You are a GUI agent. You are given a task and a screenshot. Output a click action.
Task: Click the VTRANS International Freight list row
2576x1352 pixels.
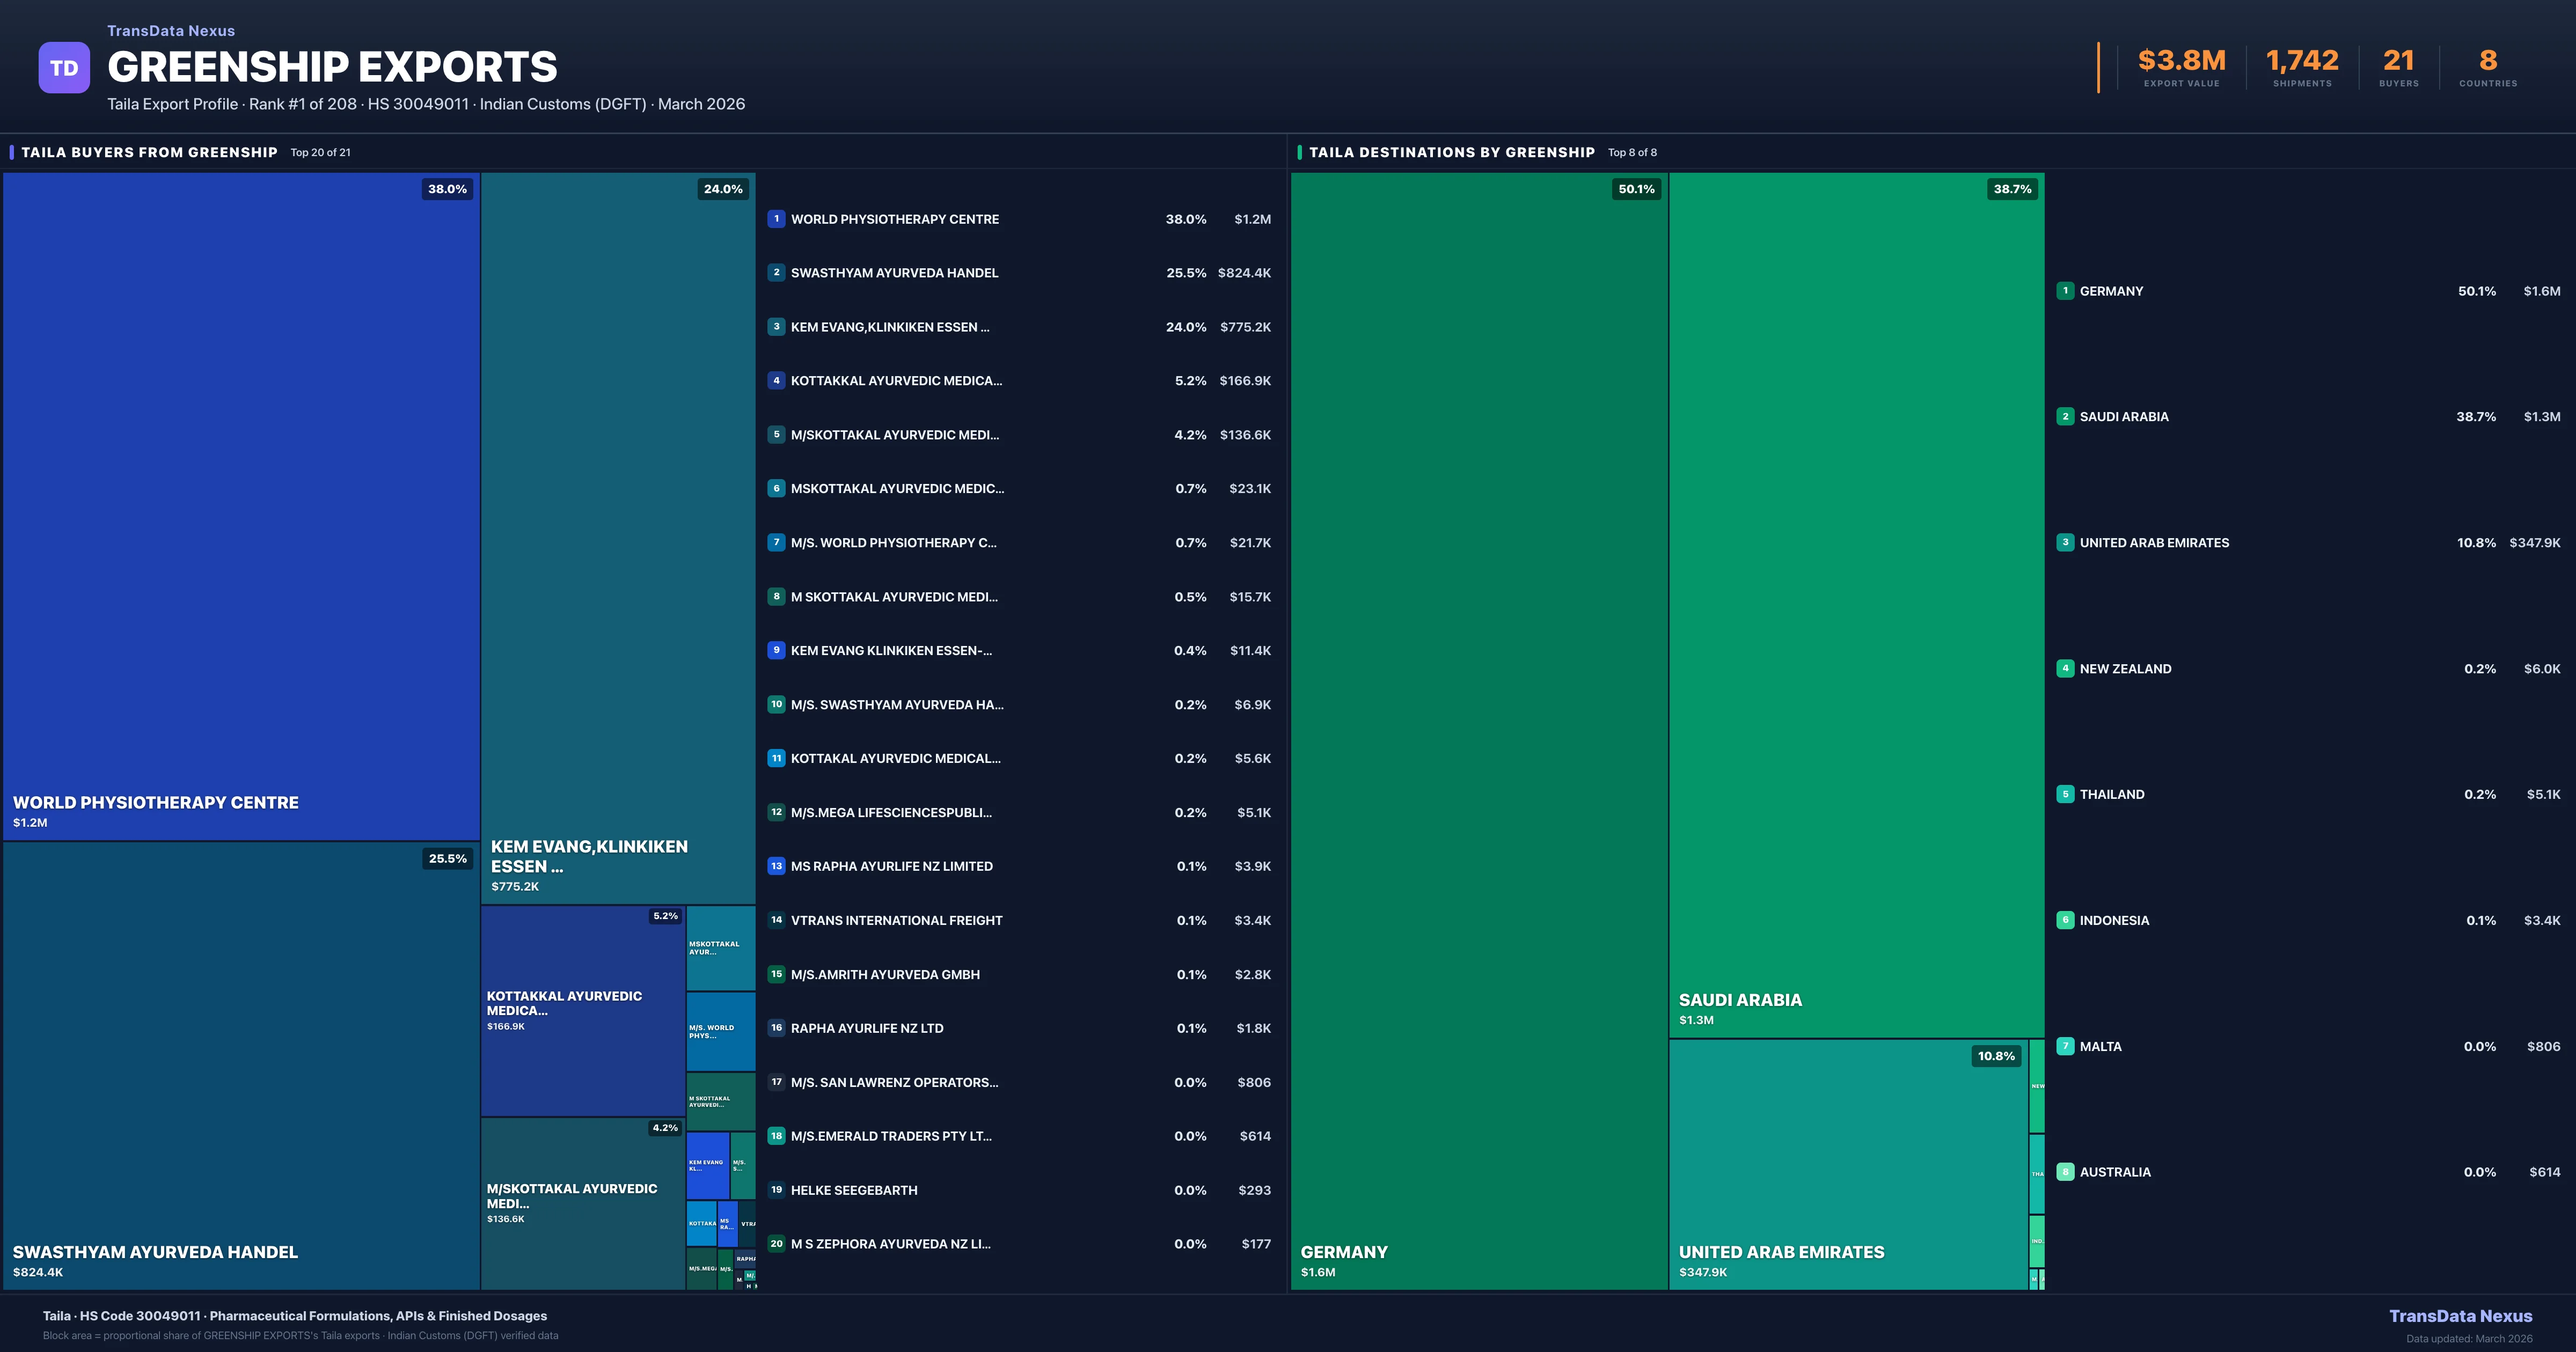tap(1018, 920)
